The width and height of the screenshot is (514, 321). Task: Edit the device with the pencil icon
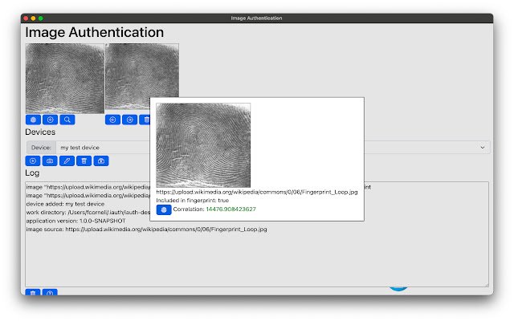coord(67,160)
